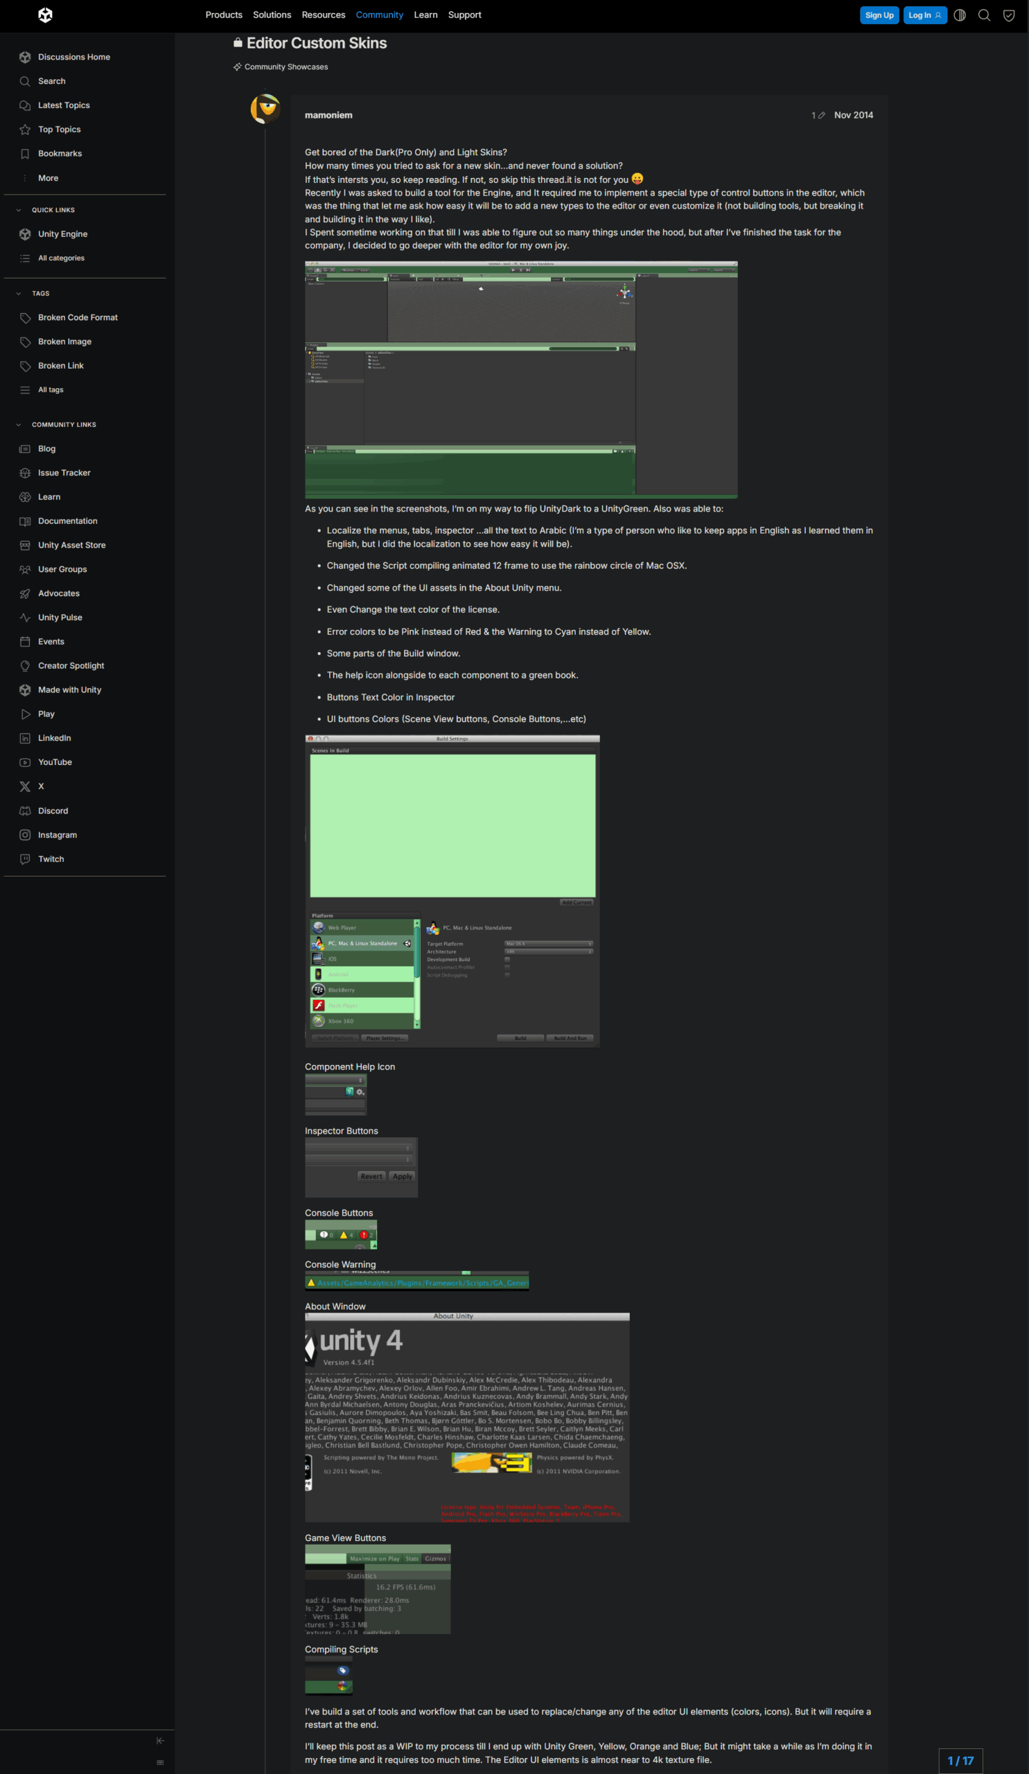
Task: Select the Broken Link tag
Action: [x=60, y=365]
